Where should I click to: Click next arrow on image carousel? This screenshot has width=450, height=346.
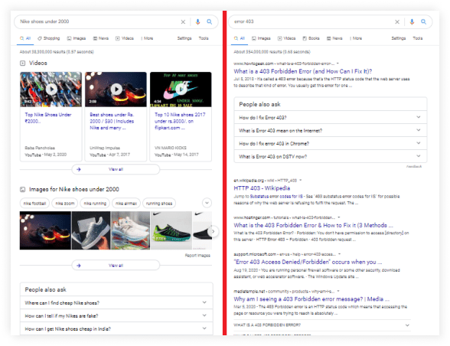(x=213, y=231)
